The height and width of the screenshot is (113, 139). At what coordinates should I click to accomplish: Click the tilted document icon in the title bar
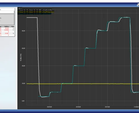[138, 5]
